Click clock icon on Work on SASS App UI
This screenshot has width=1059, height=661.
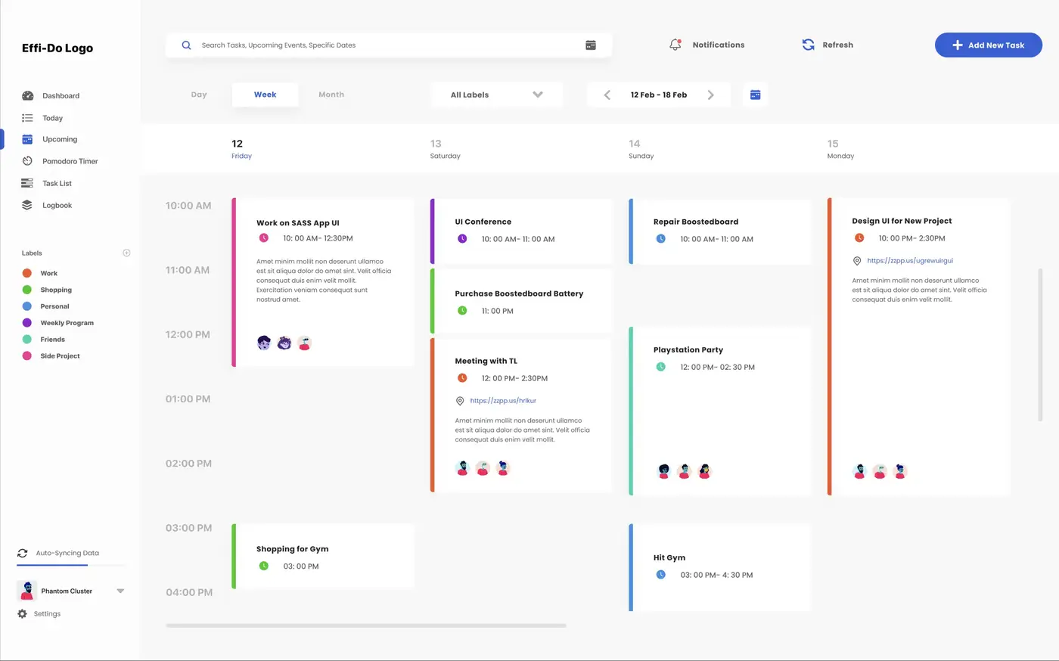(x=264, y=238)
